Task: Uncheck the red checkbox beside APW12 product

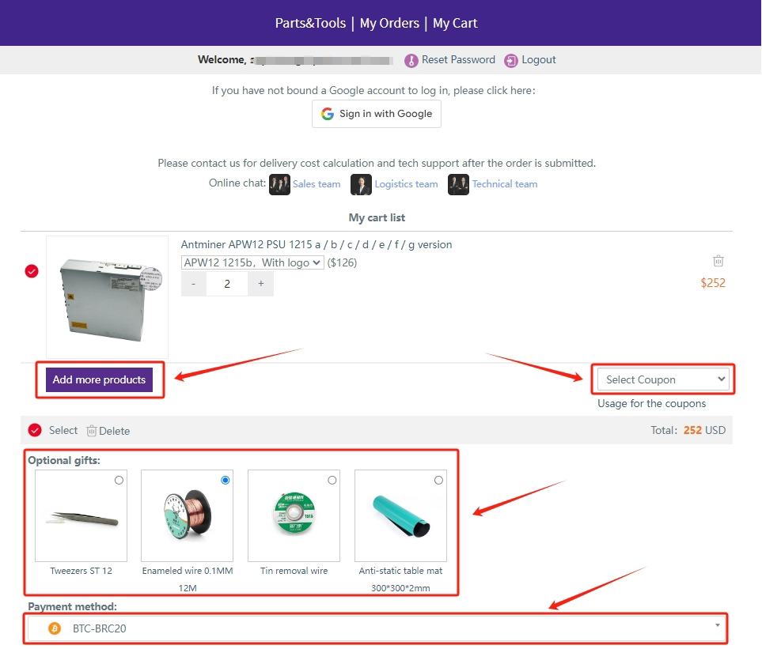Action: (x=32, y=271)
